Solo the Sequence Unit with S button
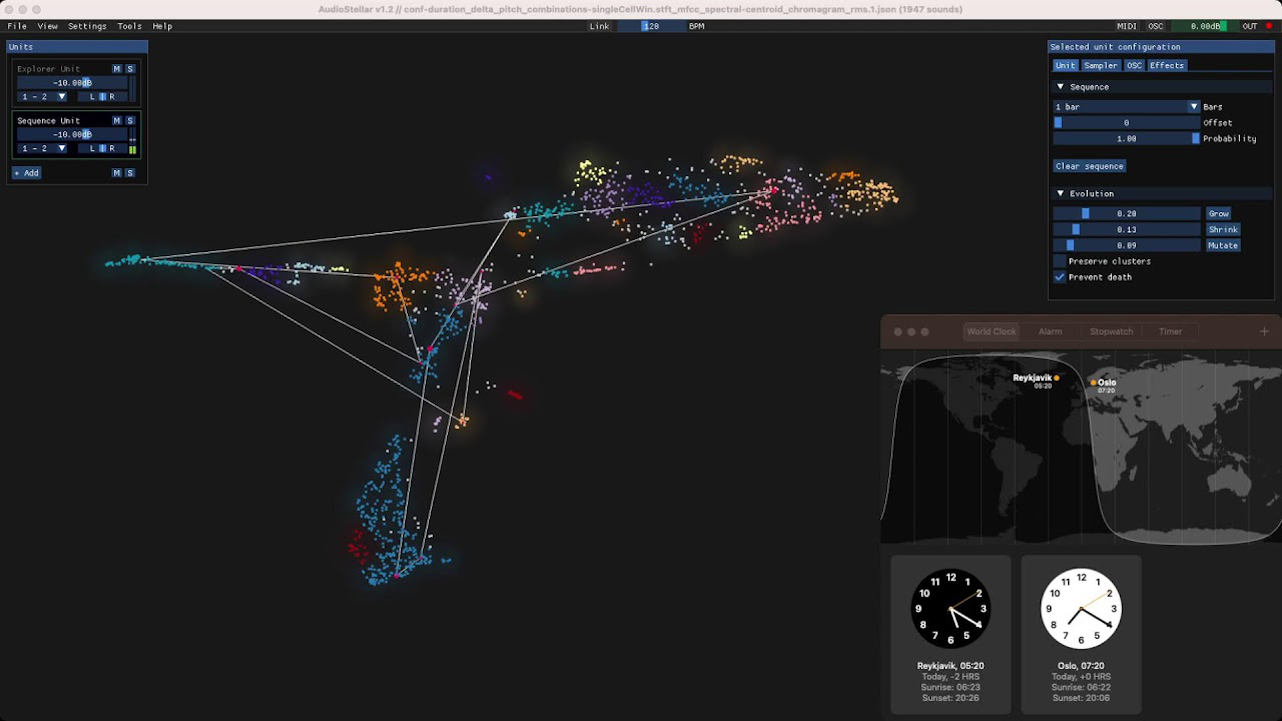This screenshot has height=721, width=1282. [x=130, y=121]
